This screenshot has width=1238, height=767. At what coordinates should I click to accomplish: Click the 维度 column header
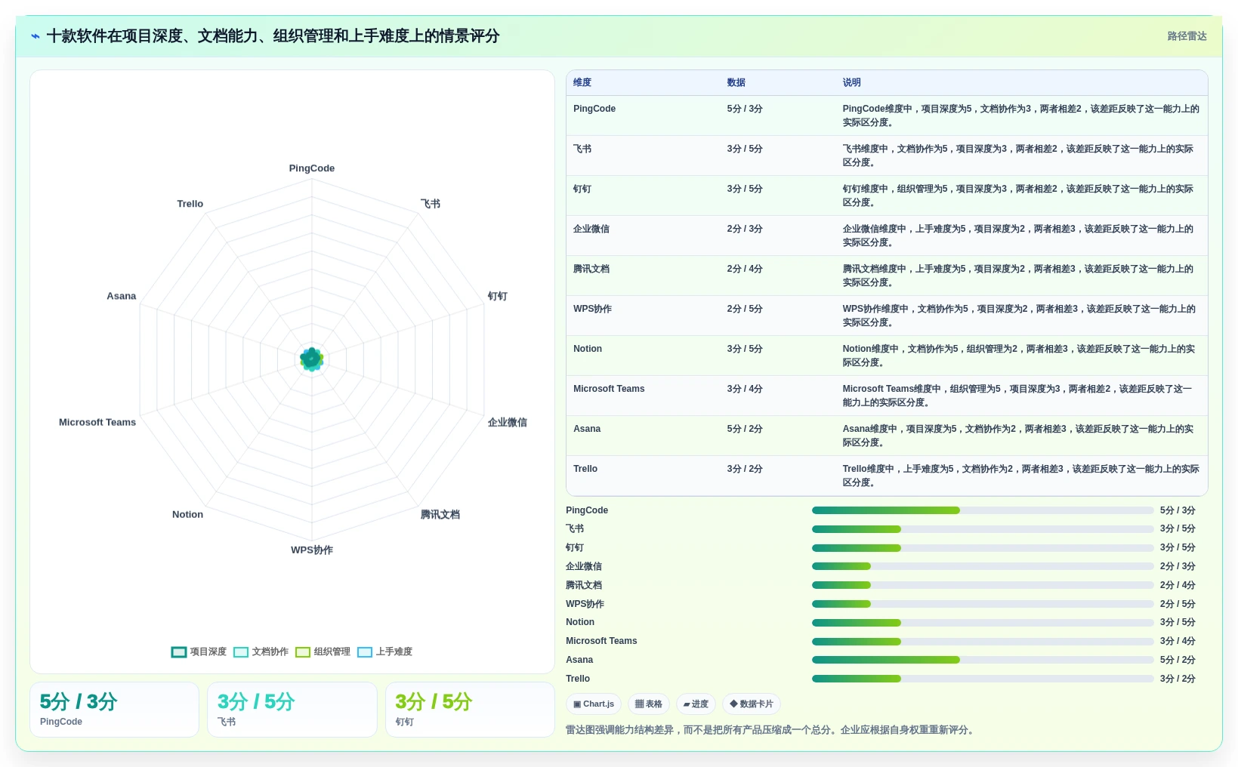582,83
